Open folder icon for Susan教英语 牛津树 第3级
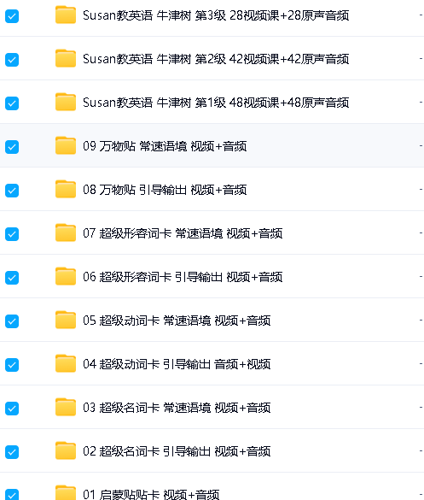Screen dimensions: 424x500 point(66,15)
